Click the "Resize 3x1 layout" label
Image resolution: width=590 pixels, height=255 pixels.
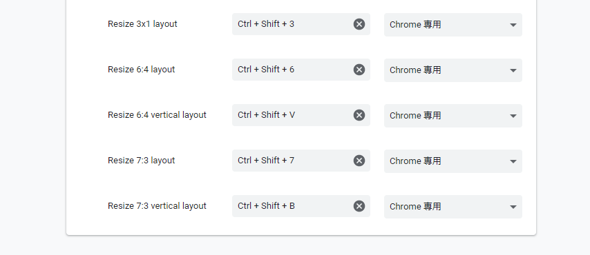click(x=142, y=24)
